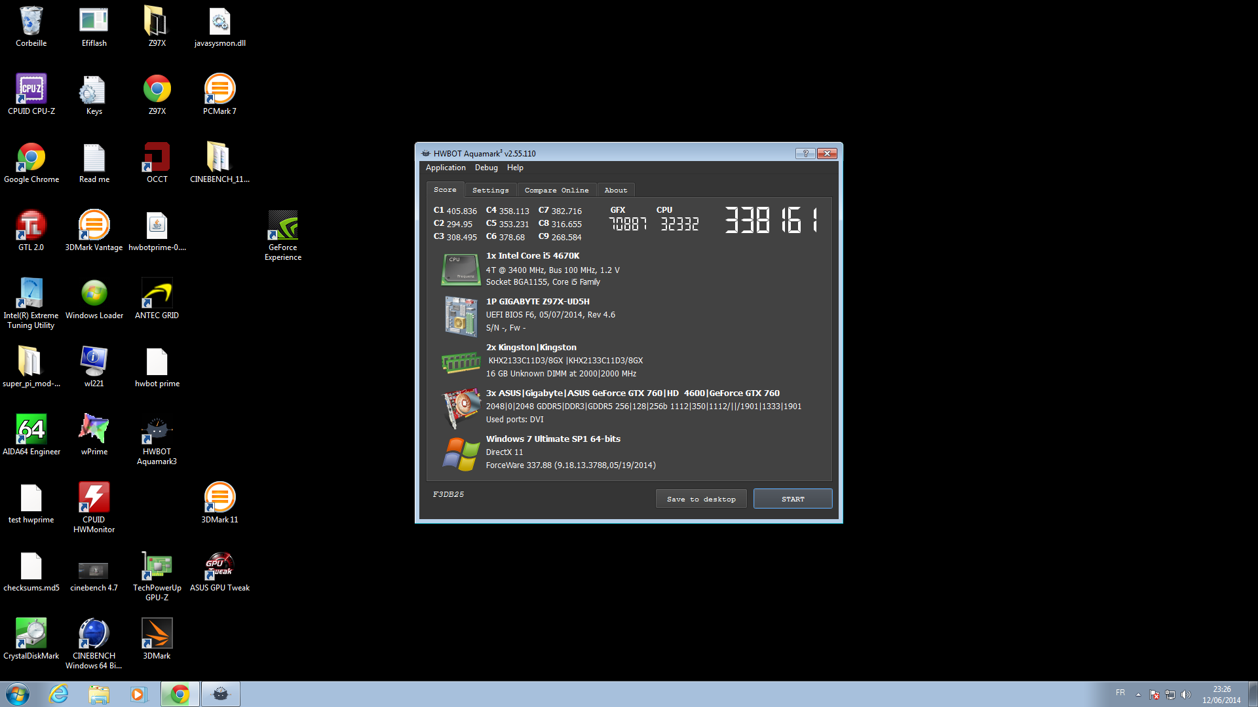Open the Efiflash desktop icon
Viewport: 1258px width, 707px height.
pos(94,26)
